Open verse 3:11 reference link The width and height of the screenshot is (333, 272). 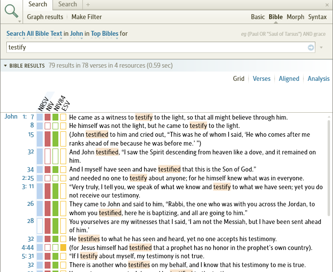(28, 187)
